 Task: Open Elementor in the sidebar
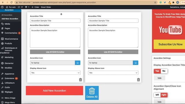(9, 63)
